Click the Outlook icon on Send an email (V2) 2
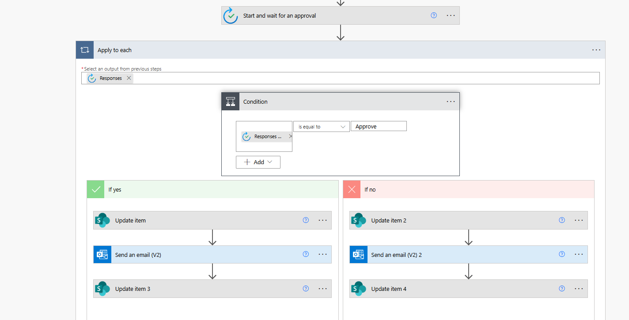The height and width of the screenshot is (320, 629). coord(358,254)
